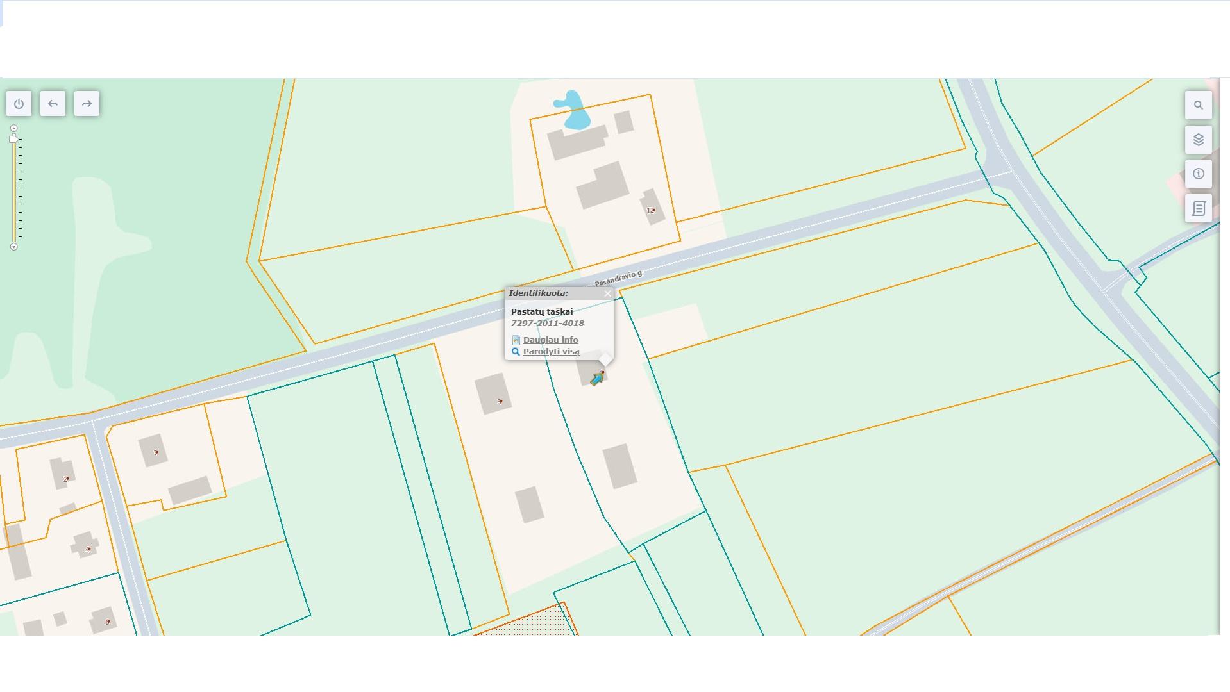Click the Pasandravio g. street label

619,278
